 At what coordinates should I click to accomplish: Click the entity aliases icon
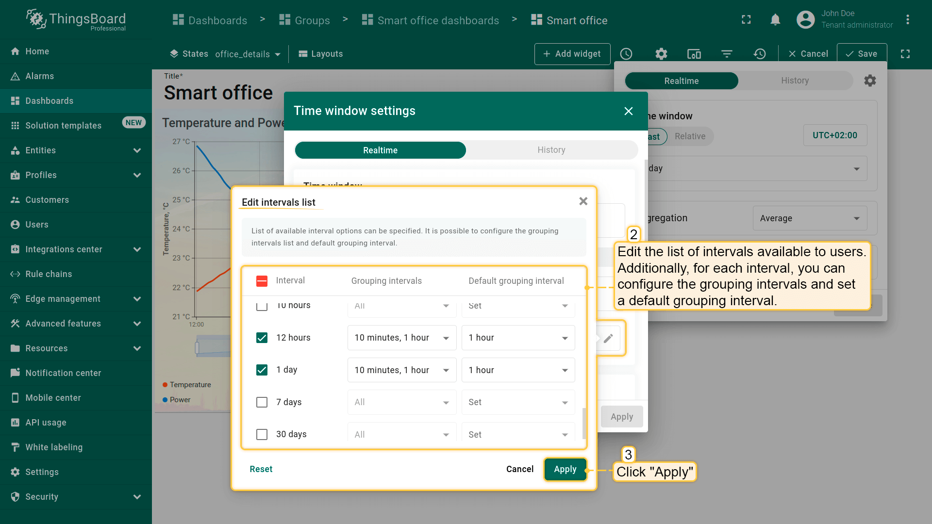[694, 54]
